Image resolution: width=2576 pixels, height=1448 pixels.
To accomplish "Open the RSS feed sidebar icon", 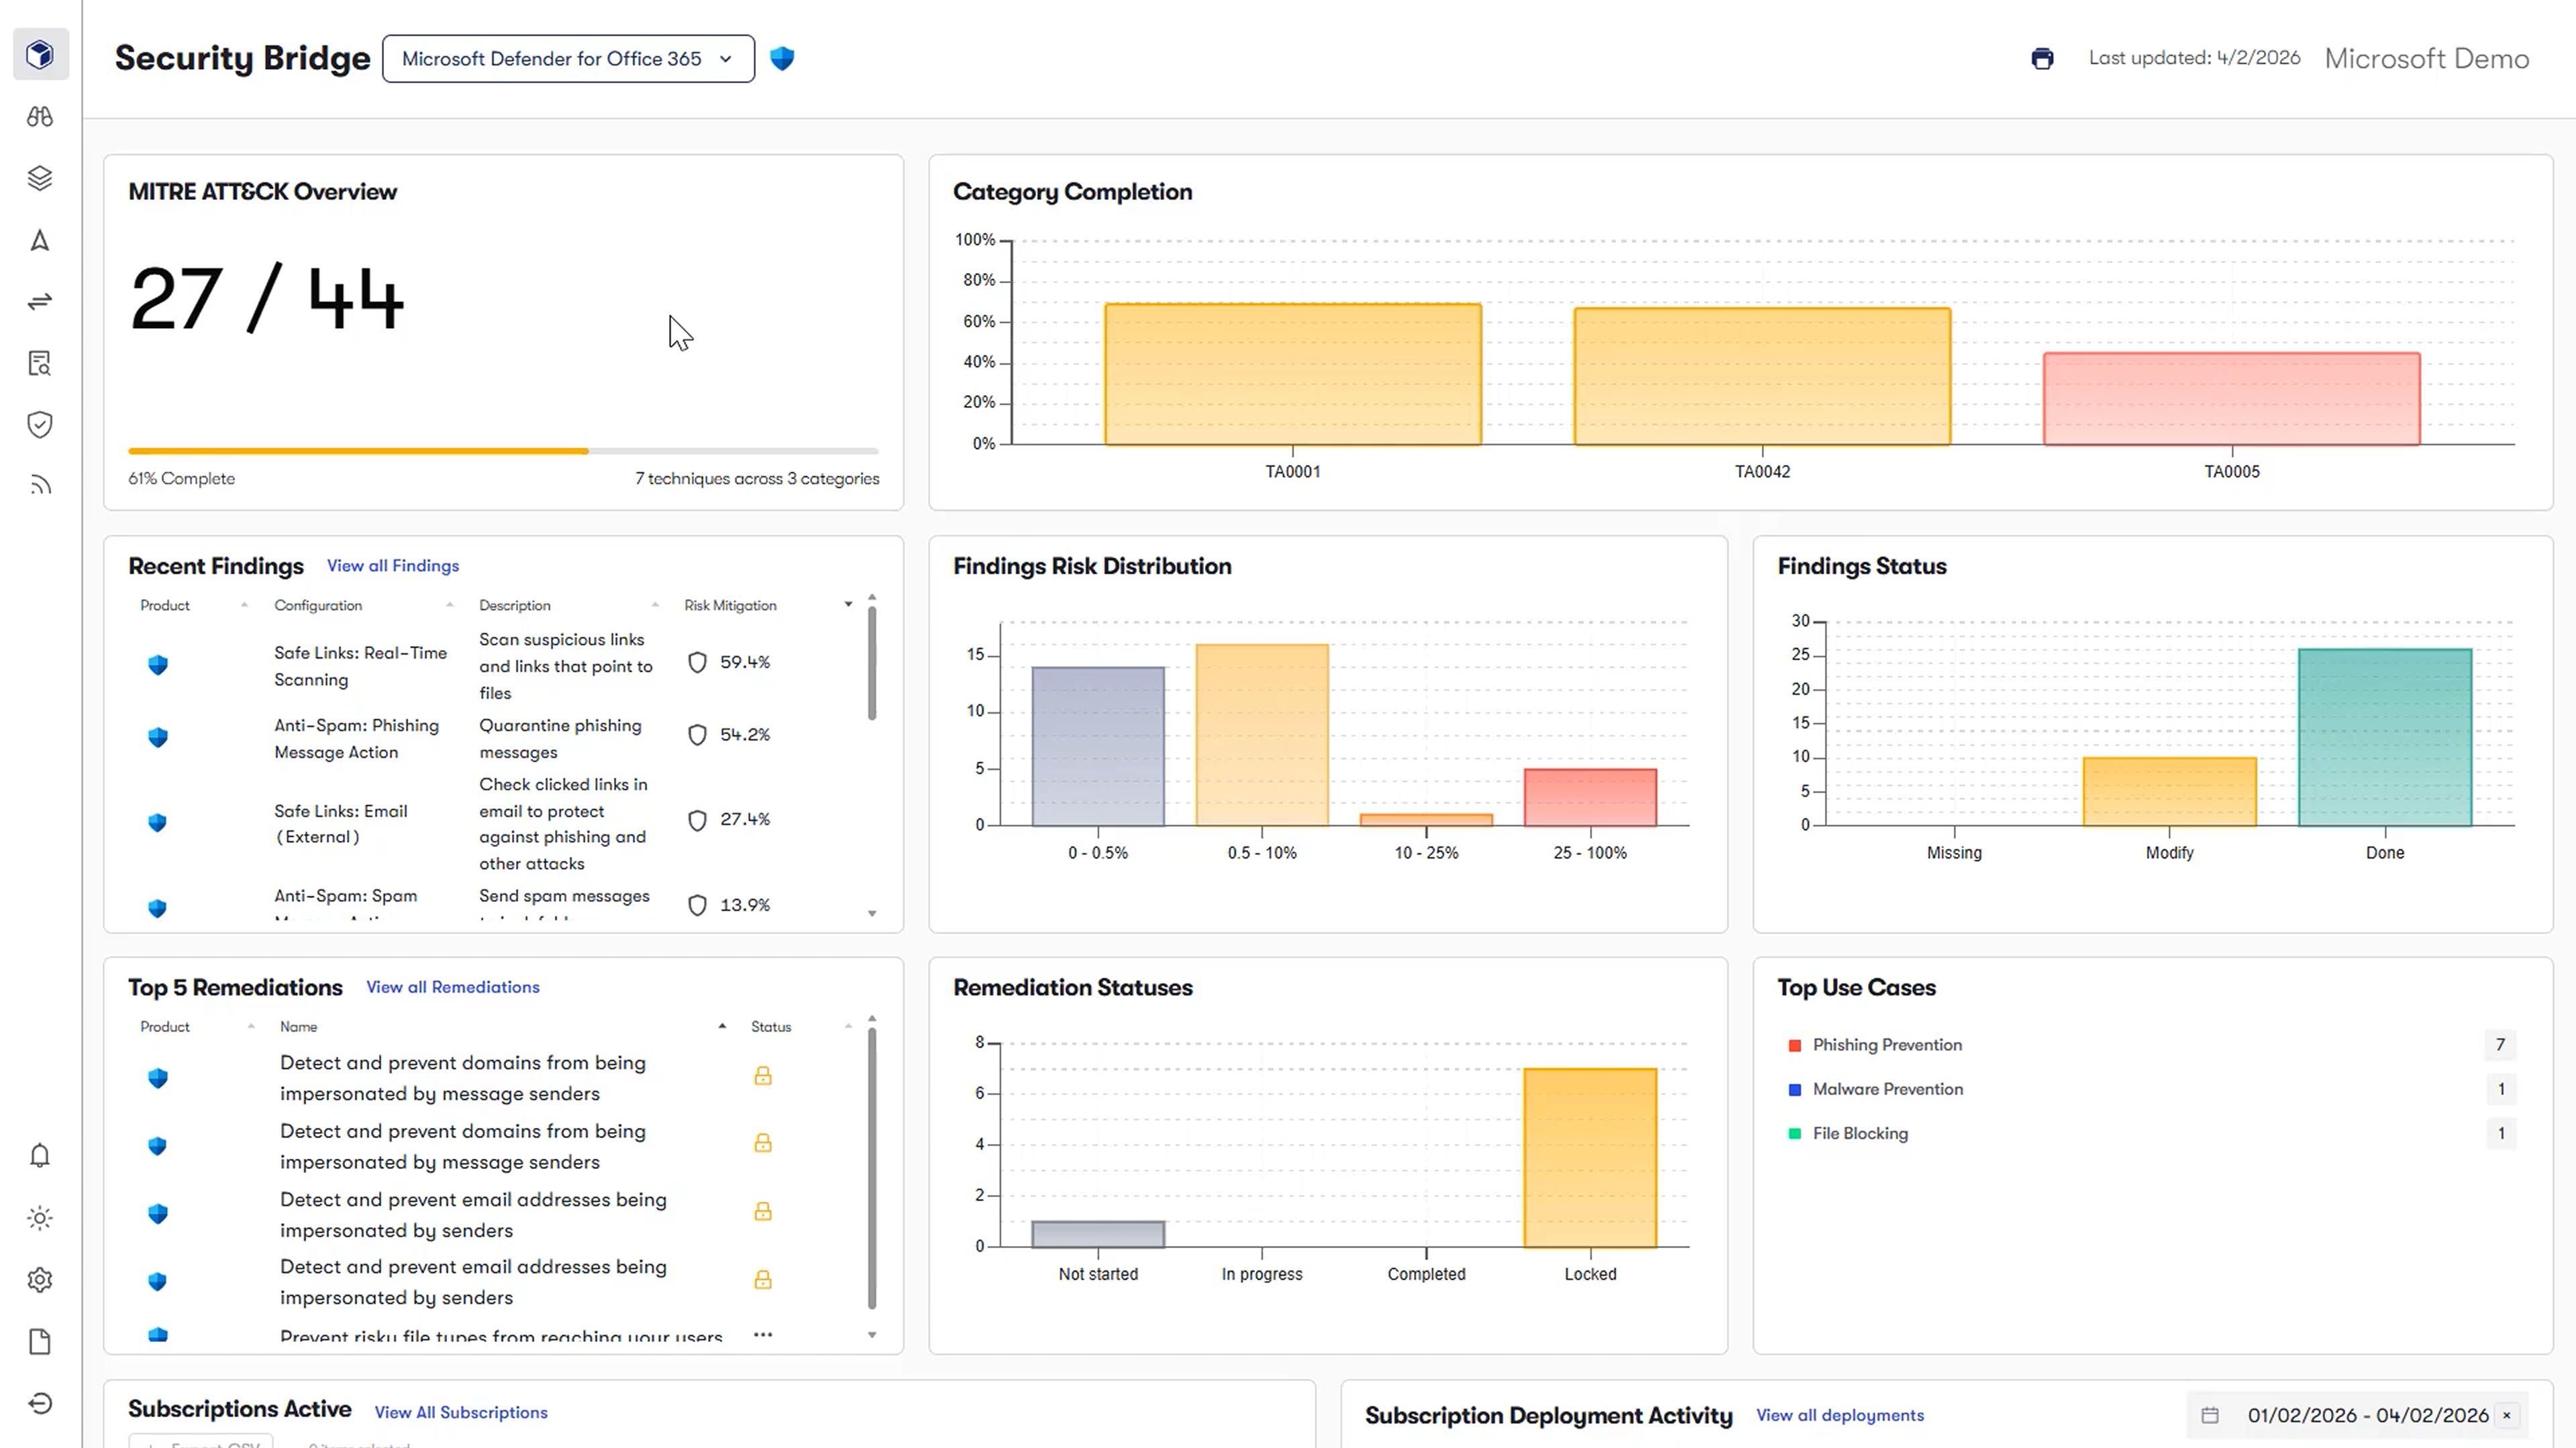I will (x=40, y=486).
